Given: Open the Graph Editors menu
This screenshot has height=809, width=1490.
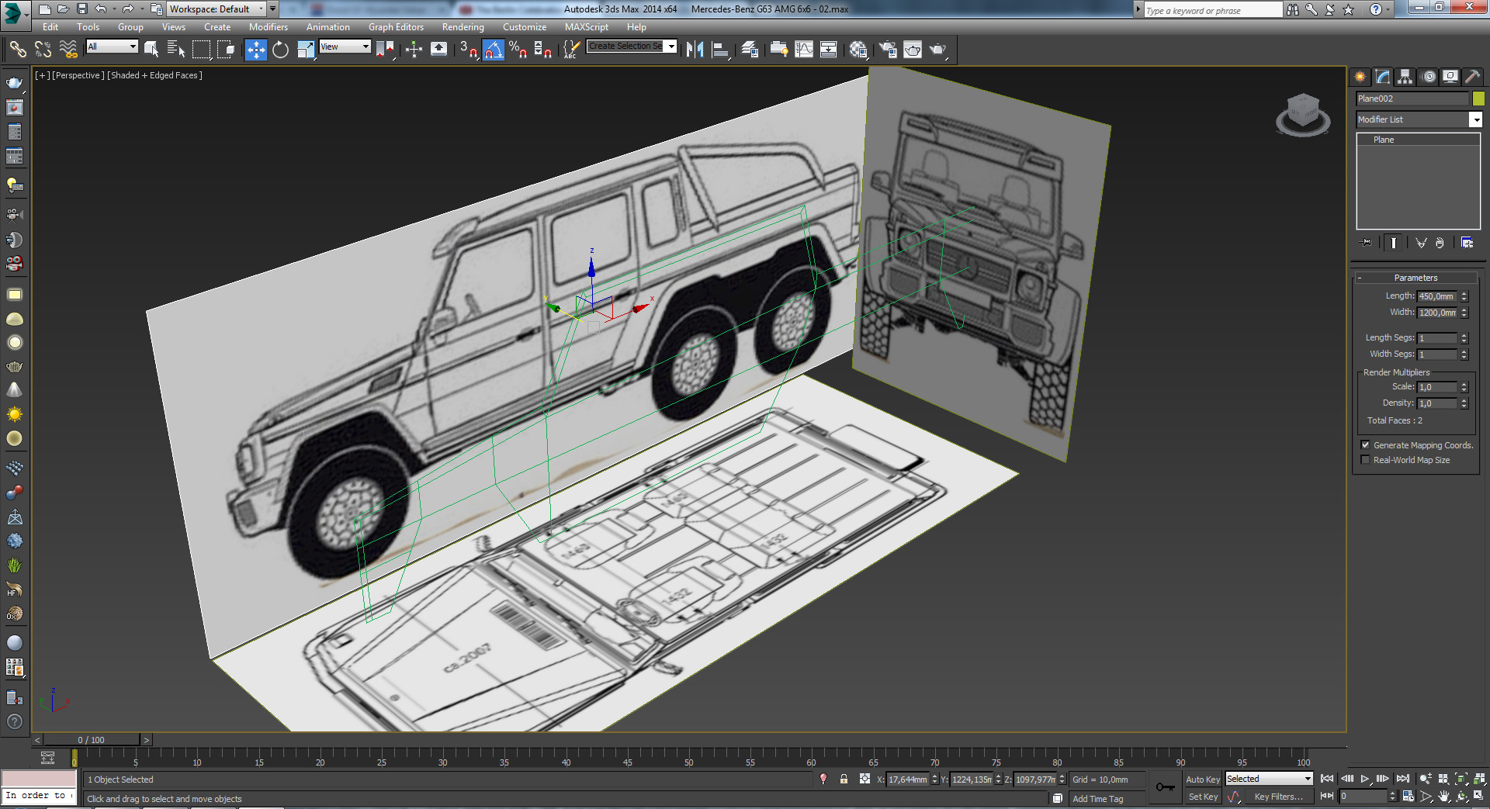Looking at the screenshot, I should (x=396, y=27).
